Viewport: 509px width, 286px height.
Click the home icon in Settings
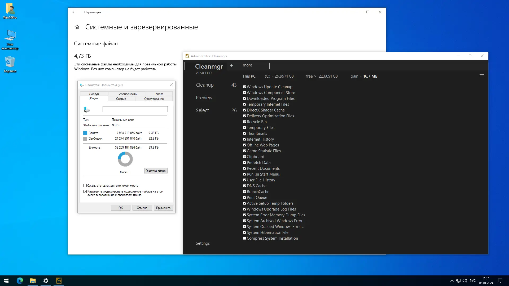tap(77, 27)
